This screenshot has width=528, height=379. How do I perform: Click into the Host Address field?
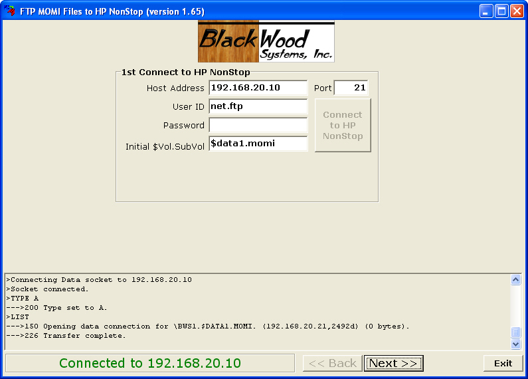[258, 88]
